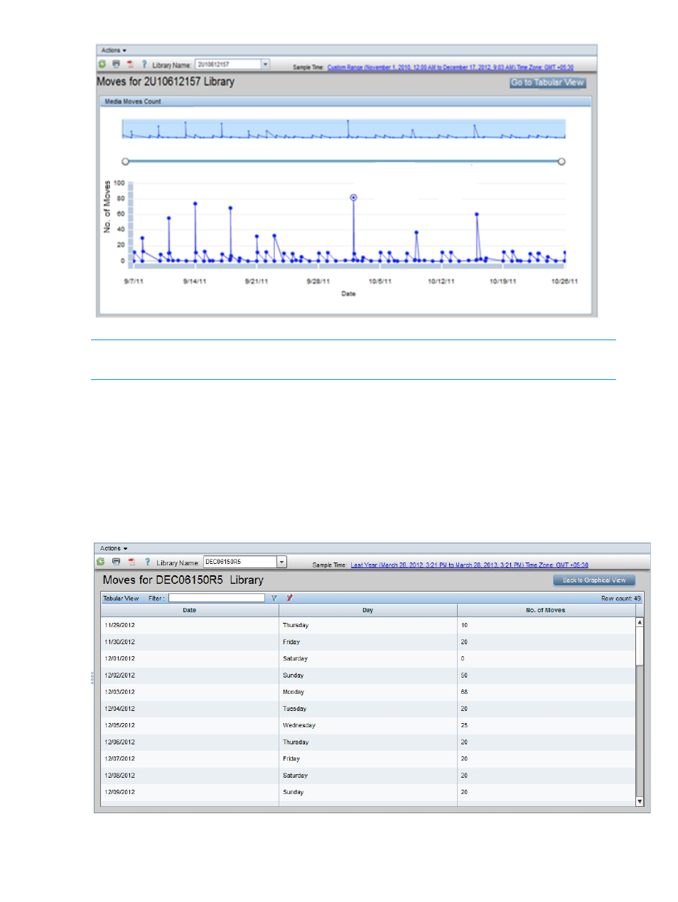Screen dimensions: 678x902
Task: Select the 12/08/2012 date cell
Action: click(190, 776)
